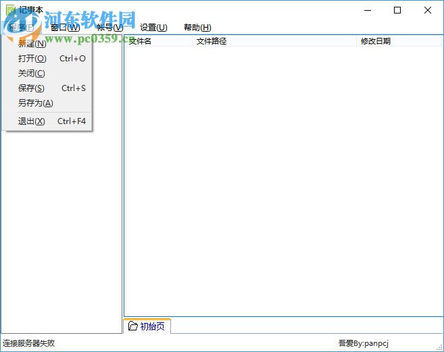The image size is (444, 352).
Task: Open the 帐号(V) menu
Action: pyautogui.click(x=110, y=28)
